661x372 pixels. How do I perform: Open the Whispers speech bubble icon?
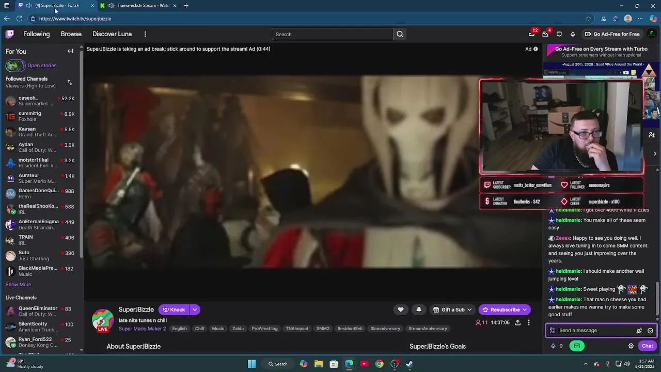click(x=559, y=34)
